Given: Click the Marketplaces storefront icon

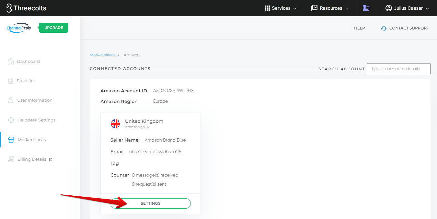Looking at the screenshot, I should pos(11,140).
